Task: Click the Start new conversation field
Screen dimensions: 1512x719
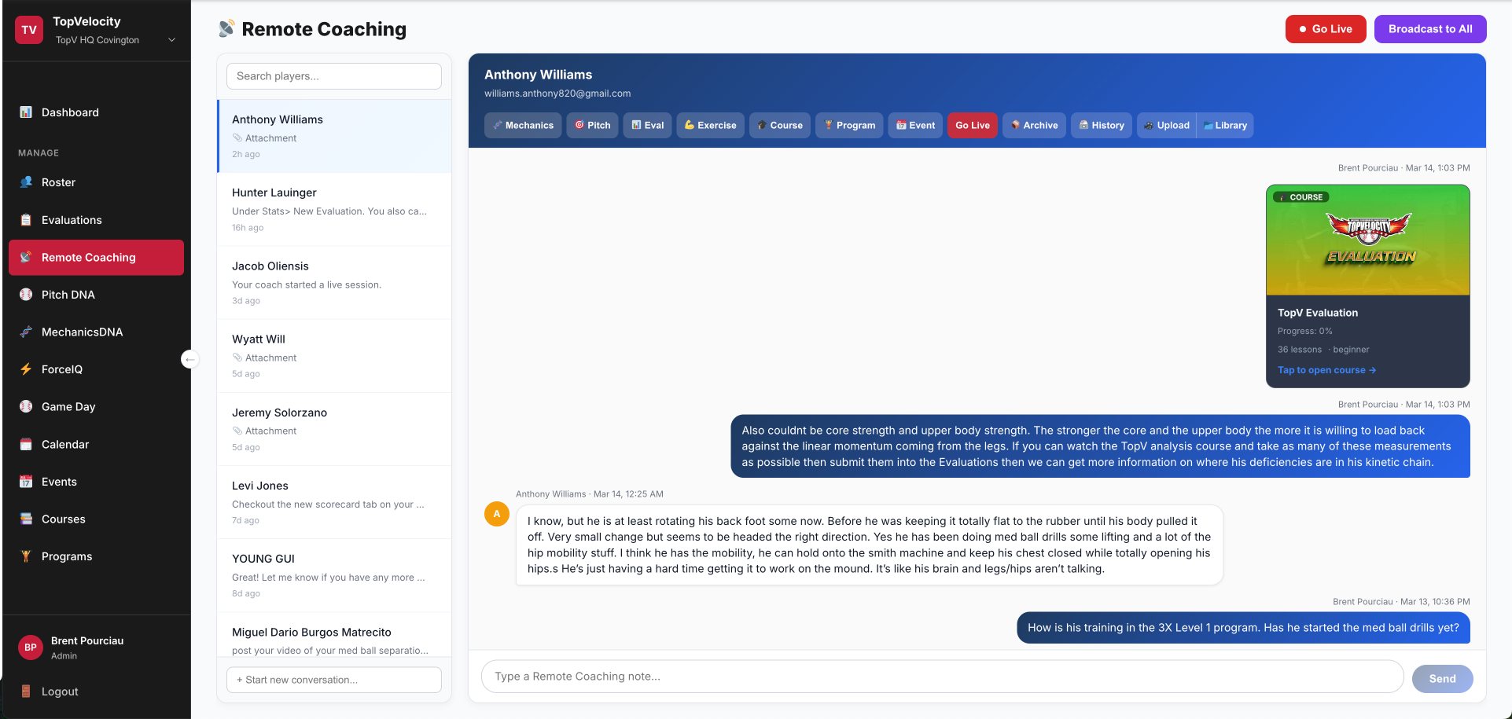Action: [334, 680]
